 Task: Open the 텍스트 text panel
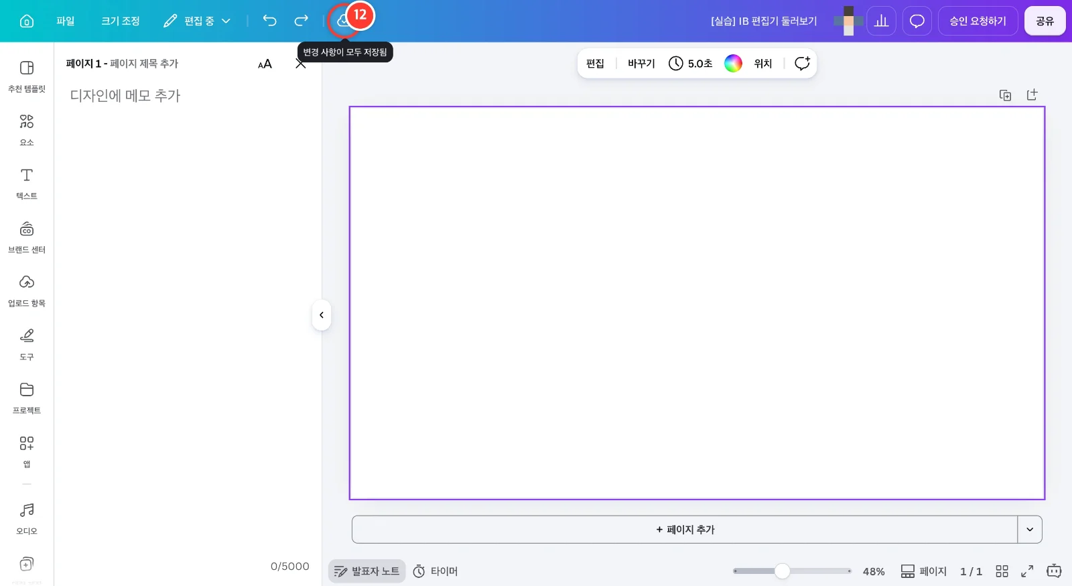[x=27, y=184]
